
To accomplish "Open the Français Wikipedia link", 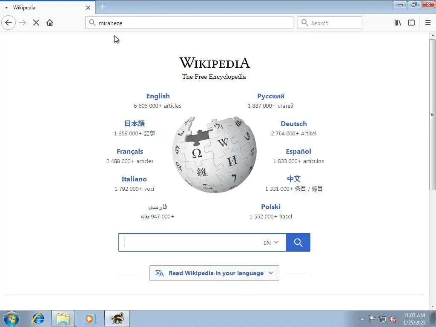I will point(130,152).
